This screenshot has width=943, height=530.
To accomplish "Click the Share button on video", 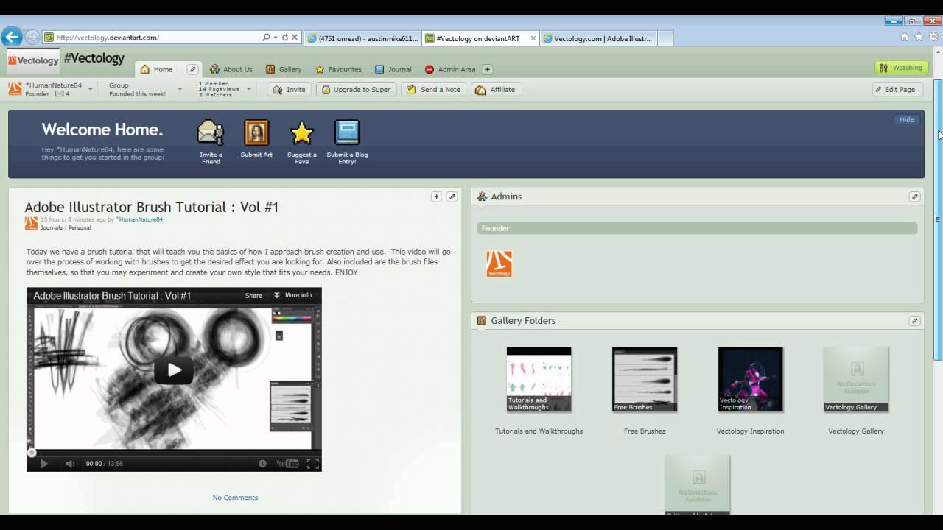I will [x=253, y=295].
